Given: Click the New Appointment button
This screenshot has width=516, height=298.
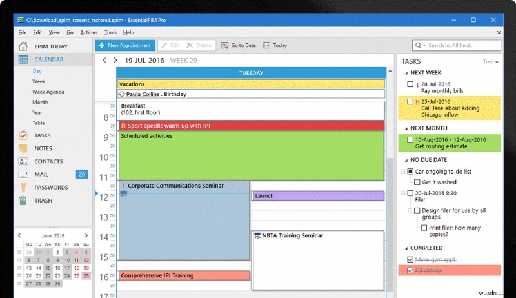Looking at the screenshot, I should [x=125, y=45].
